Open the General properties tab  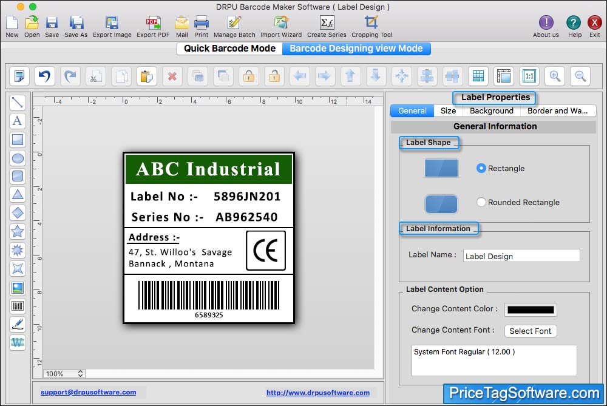coord(412,110)
